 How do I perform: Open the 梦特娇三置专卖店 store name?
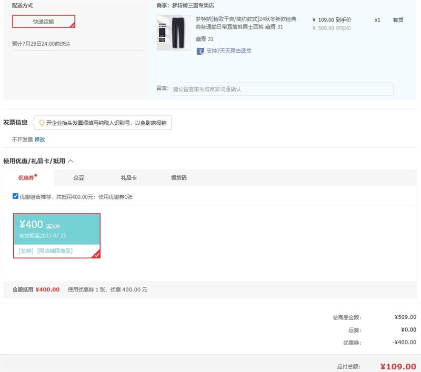193,6
